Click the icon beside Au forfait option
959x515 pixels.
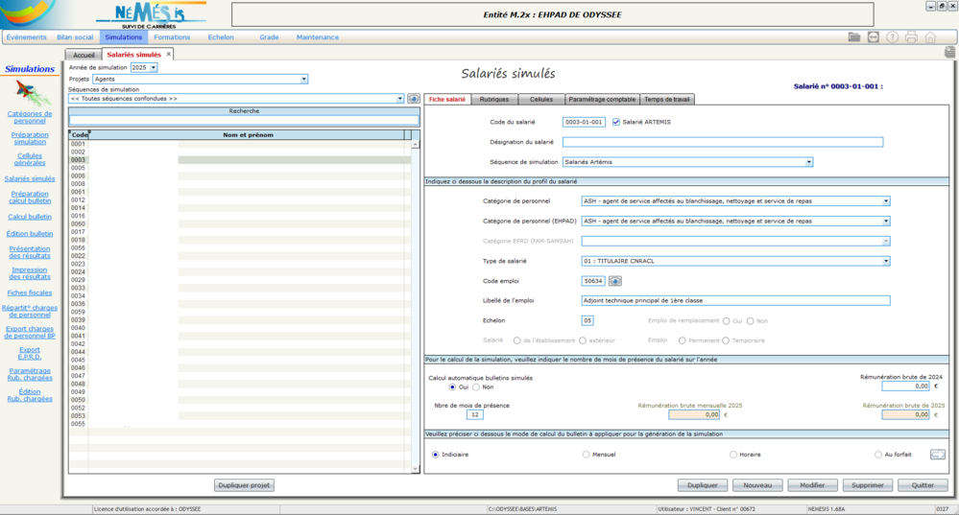tap(938, 455)
